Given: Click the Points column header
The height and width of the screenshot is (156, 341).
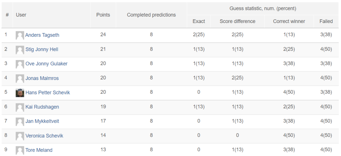Looking at the screenshot, I should point(103,15).
